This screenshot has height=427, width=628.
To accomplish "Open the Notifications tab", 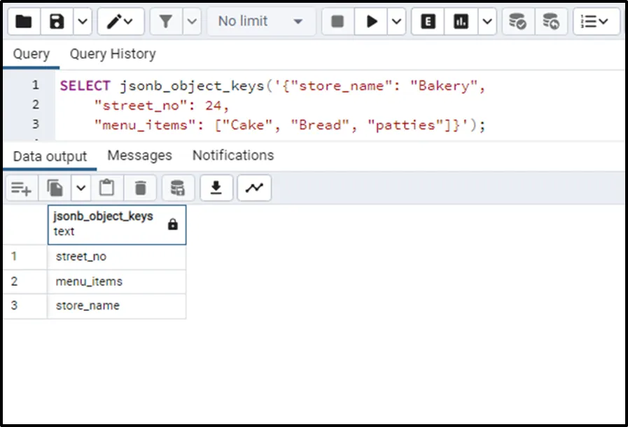I will pyautogui.click(x=233, y=155).
